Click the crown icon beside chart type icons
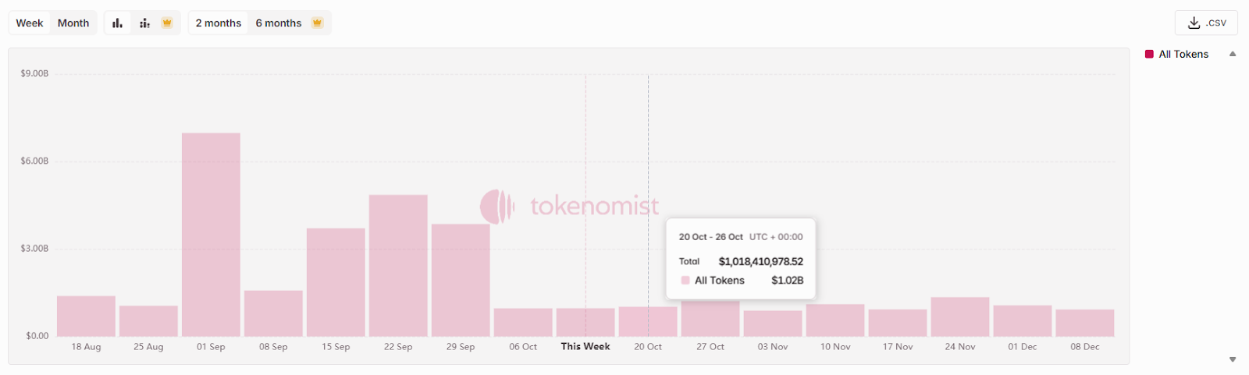Viewport: 1249px width, 375px height. 166,23
